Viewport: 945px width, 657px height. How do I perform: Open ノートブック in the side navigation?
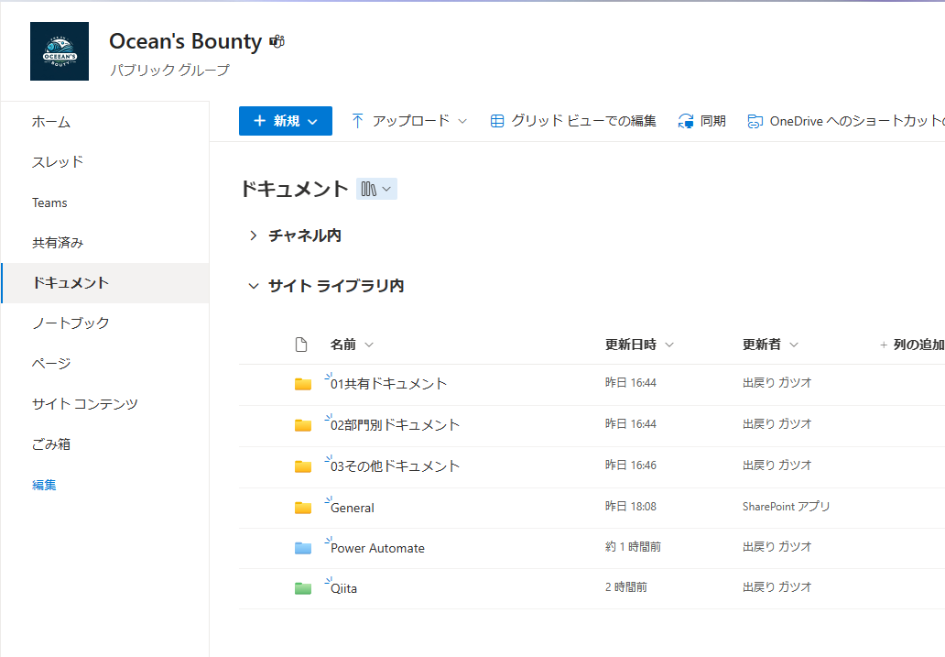(x=71, y=323)
